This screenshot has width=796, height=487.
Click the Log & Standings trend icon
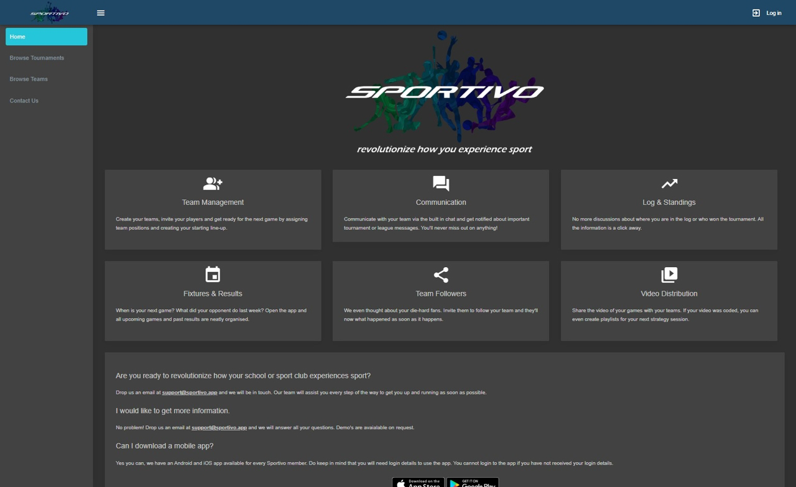coord(669,184)
